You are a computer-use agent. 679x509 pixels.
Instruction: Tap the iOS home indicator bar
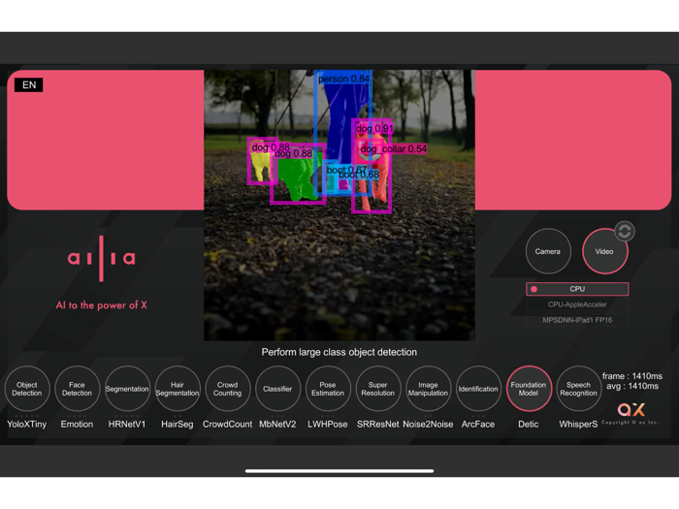coord(339,471)
